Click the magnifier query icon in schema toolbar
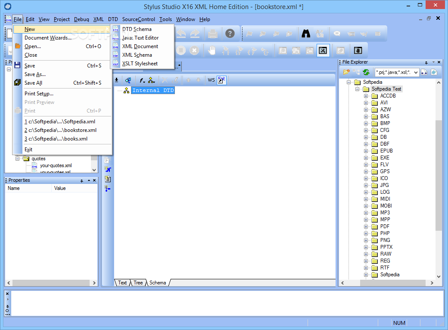Viewport: 448px width, 330px height. (128, 80)
